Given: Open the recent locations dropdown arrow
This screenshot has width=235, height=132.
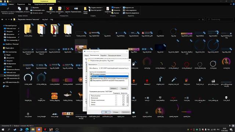Looking at the screenshot, I should pos(9,19).
